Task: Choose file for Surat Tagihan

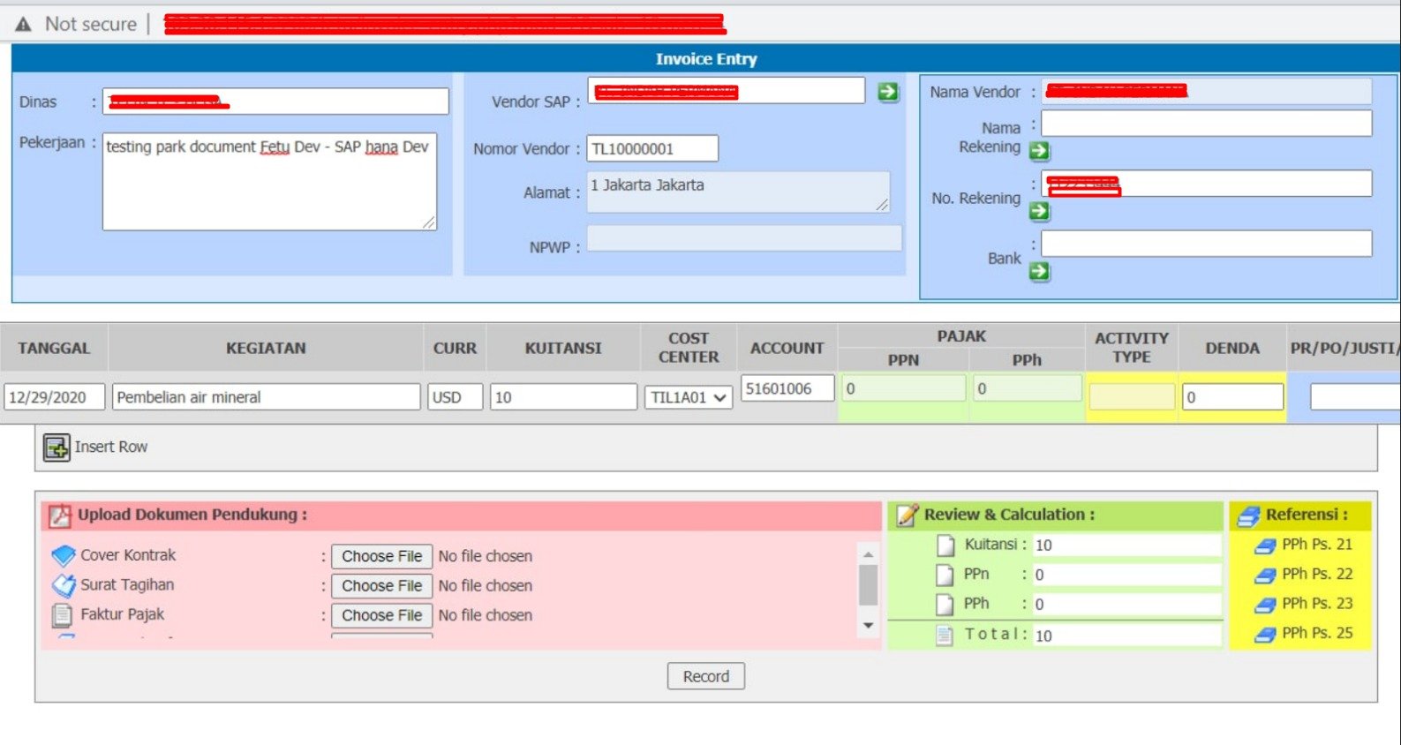Action: tap(381, 586)
